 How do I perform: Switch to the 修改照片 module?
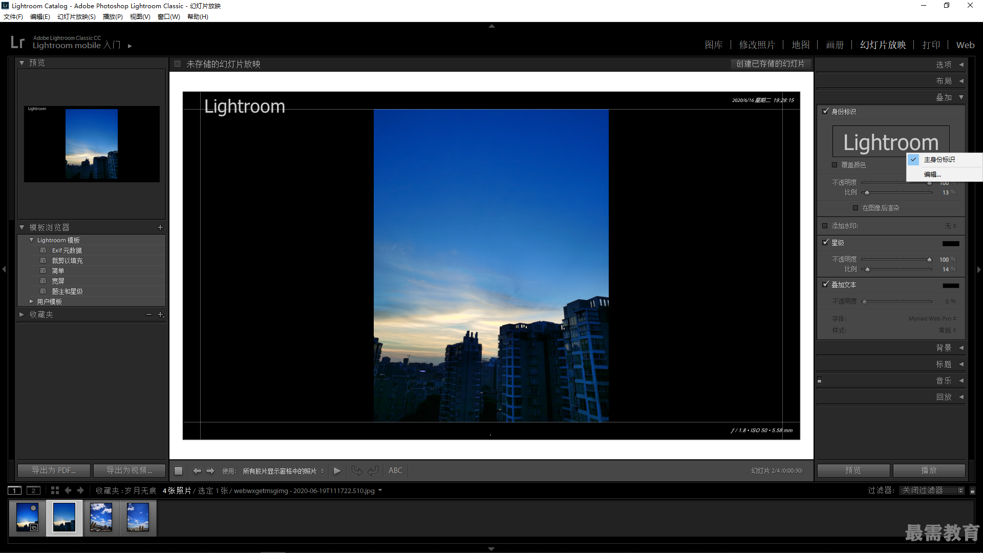(757, 45)
